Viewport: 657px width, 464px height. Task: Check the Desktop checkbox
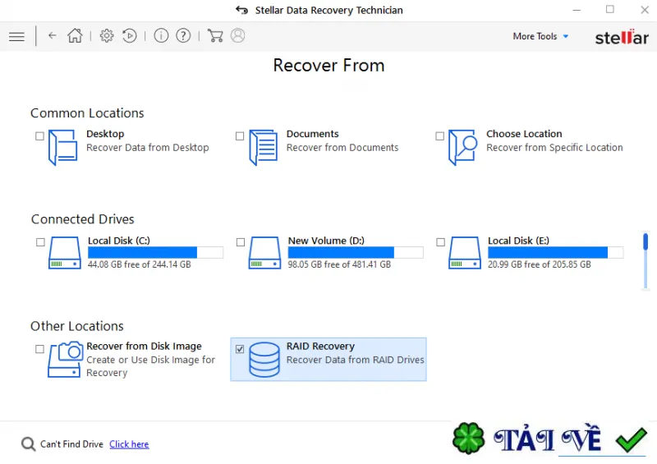click(x=39, y=136)
